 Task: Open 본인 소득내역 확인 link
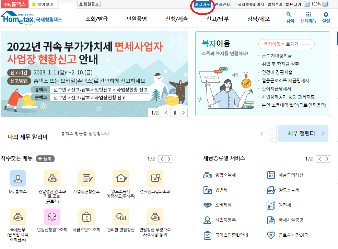294,105
